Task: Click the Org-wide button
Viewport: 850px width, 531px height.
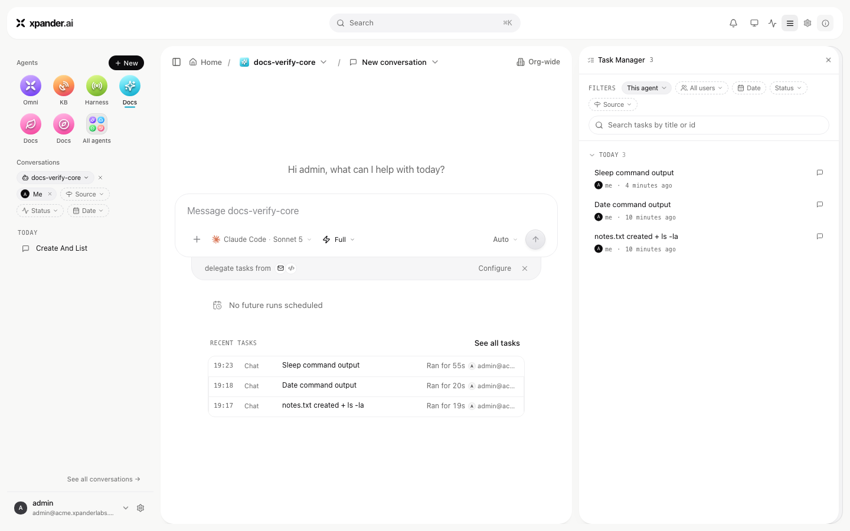Action: click(x=538, y=62)
